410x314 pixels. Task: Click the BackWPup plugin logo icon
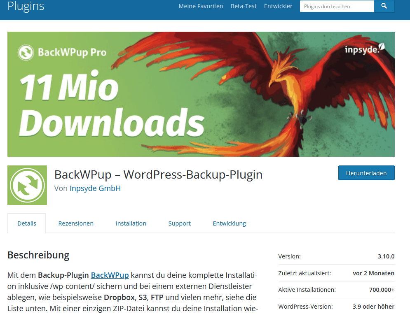point(27,185)
